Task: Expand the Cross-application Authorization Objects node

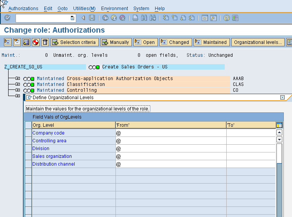Action: tap(18, 79)
